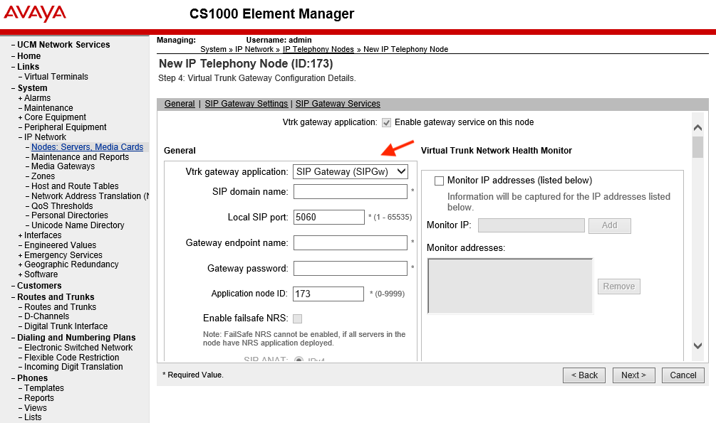Open Network Address Translation page

pyautogui.click(x=90, y=196)
